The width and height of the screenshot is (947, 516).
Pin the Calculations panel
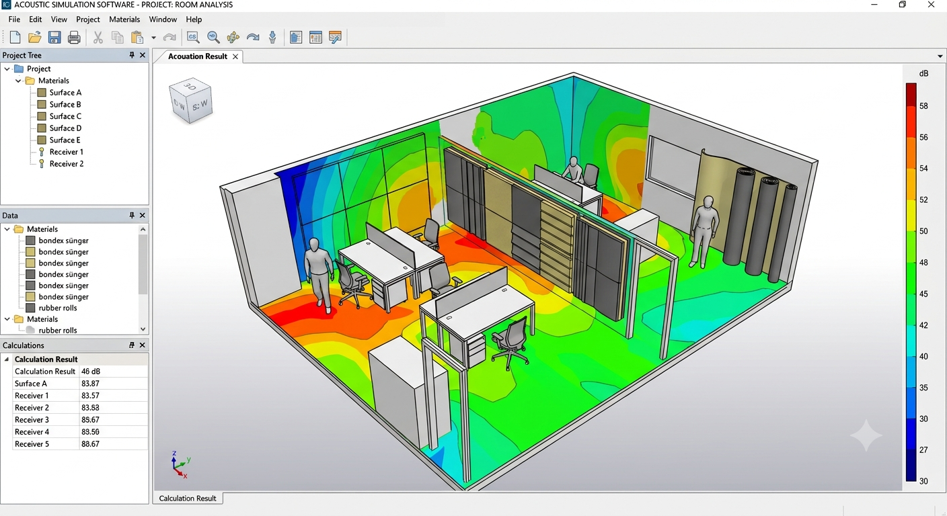pos(132,345)
